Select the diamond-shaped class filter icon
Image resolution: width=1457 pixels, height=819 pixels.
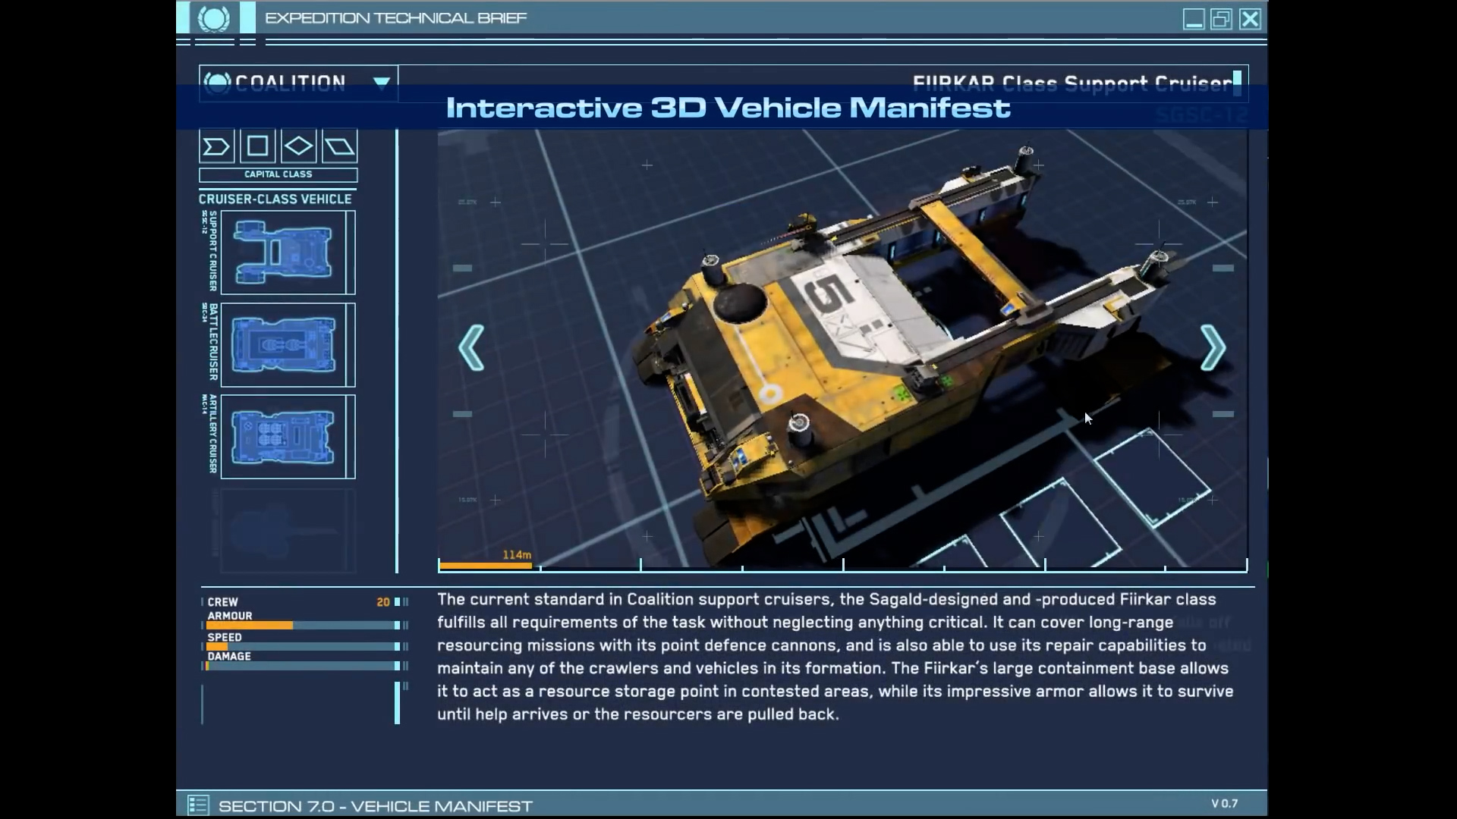pos(298,146)
